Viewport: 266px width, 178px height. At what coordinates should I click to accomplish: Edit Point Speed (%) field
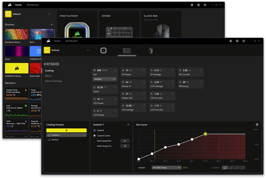125,141
